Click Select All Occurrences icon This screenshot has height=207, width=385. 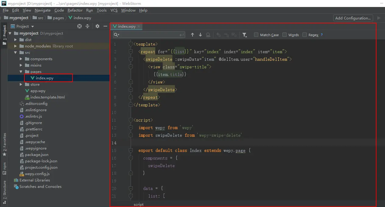[234, 35]
